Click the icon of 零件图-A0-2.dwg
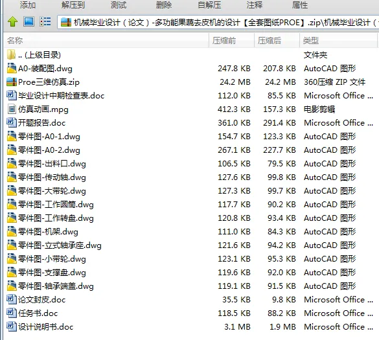Image resolution: width=379 pixels, height=340 pixels. tap(12, 150)
